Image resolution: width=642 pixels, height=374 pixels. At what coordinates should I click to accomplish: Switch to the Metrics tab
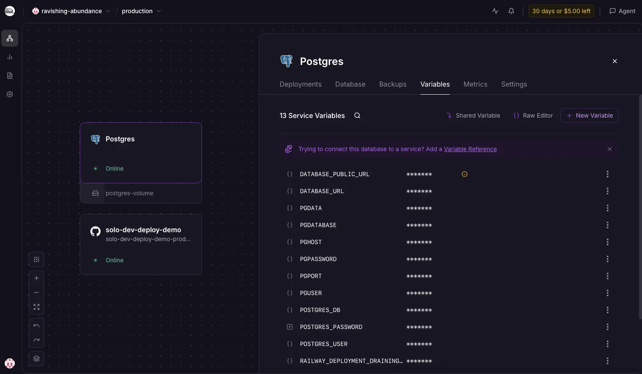[x=475, y=84]
